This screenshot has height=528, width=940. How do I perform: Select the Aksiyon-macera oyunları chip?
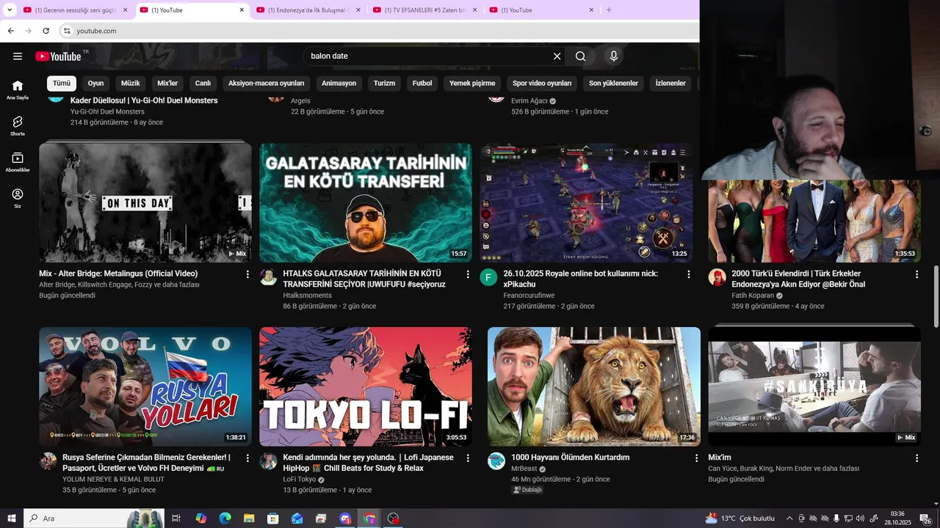click(x=266, y=84)
